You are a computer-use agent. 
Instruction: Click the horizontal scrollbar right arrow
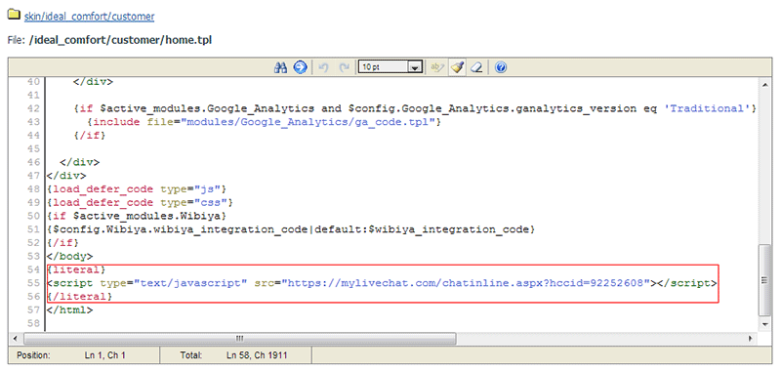[x=751, y=339]
